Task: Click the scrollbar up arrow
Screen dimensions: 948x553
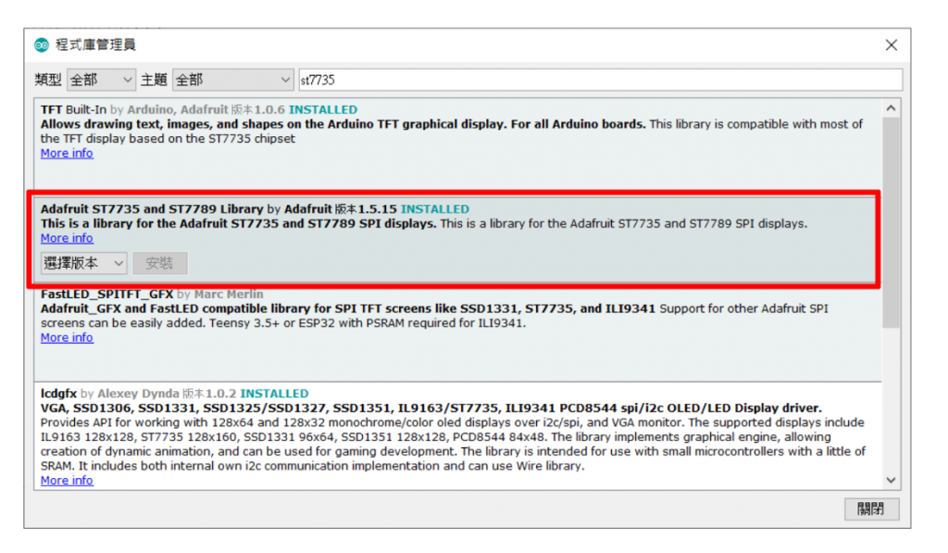Action: (x=891, y=108)
